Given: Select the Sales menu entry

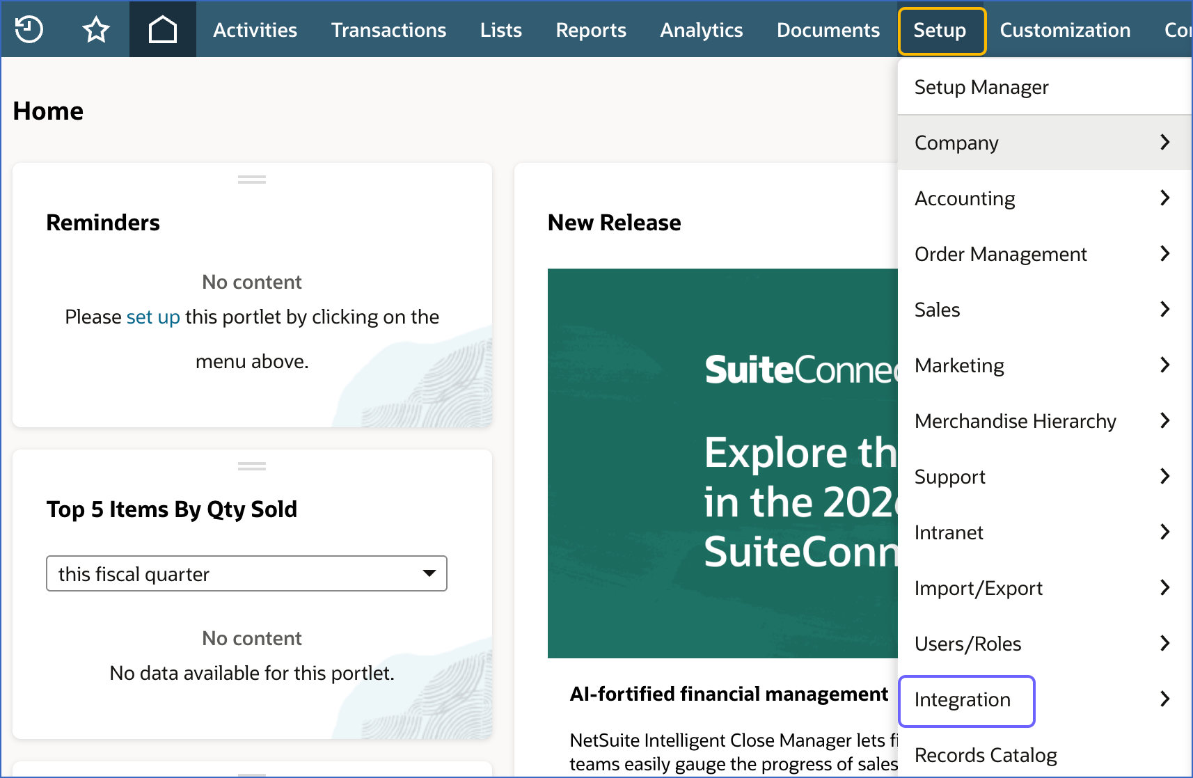Looking at the screenshot, I should [1045, 310].
